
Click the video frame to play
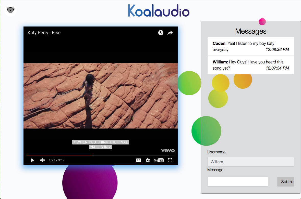[100, 96]
